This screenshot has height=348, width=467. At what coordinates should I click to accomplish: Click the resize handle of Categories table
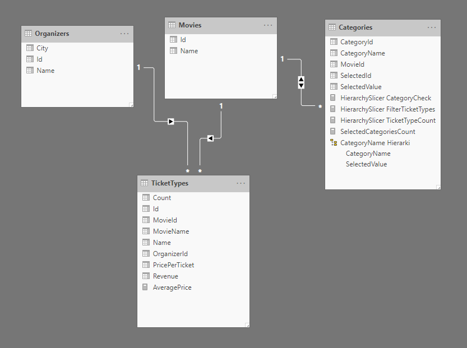[438, 187]
